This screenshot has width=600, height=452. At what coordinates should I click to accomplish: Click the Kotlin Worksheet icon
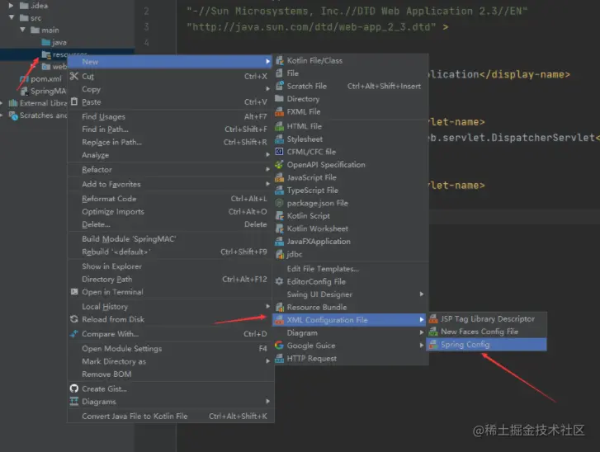pyautogui.click(x=280, y=228)
